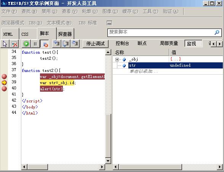Pause script execution with break-all button
The height and width of the screenshot is (172, 224).
tap(35, 44)
